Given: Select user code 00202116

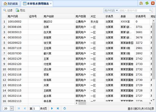Looking at the screenshot, I should (14, 85).
